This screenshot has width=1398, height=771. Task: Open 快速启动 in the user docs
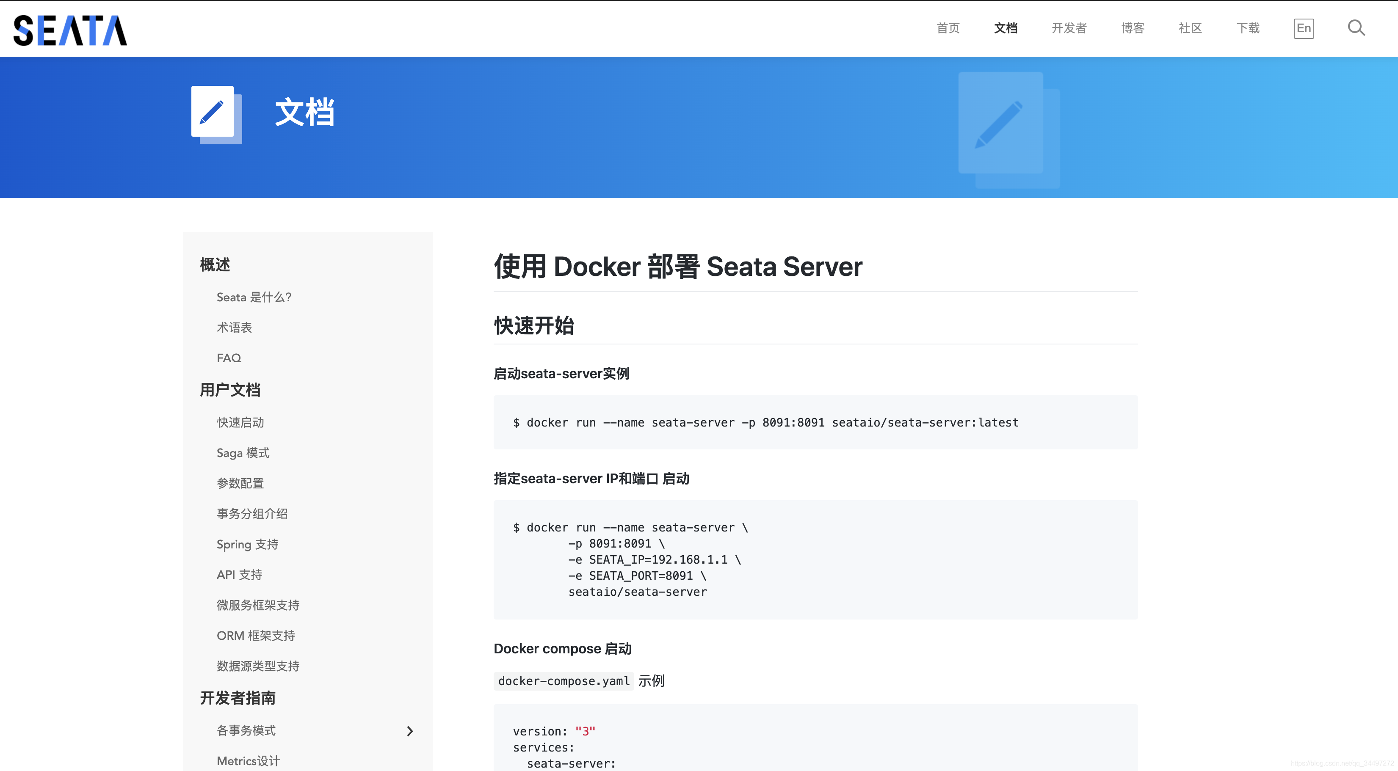pyautogui.click(x=240, y=422)
